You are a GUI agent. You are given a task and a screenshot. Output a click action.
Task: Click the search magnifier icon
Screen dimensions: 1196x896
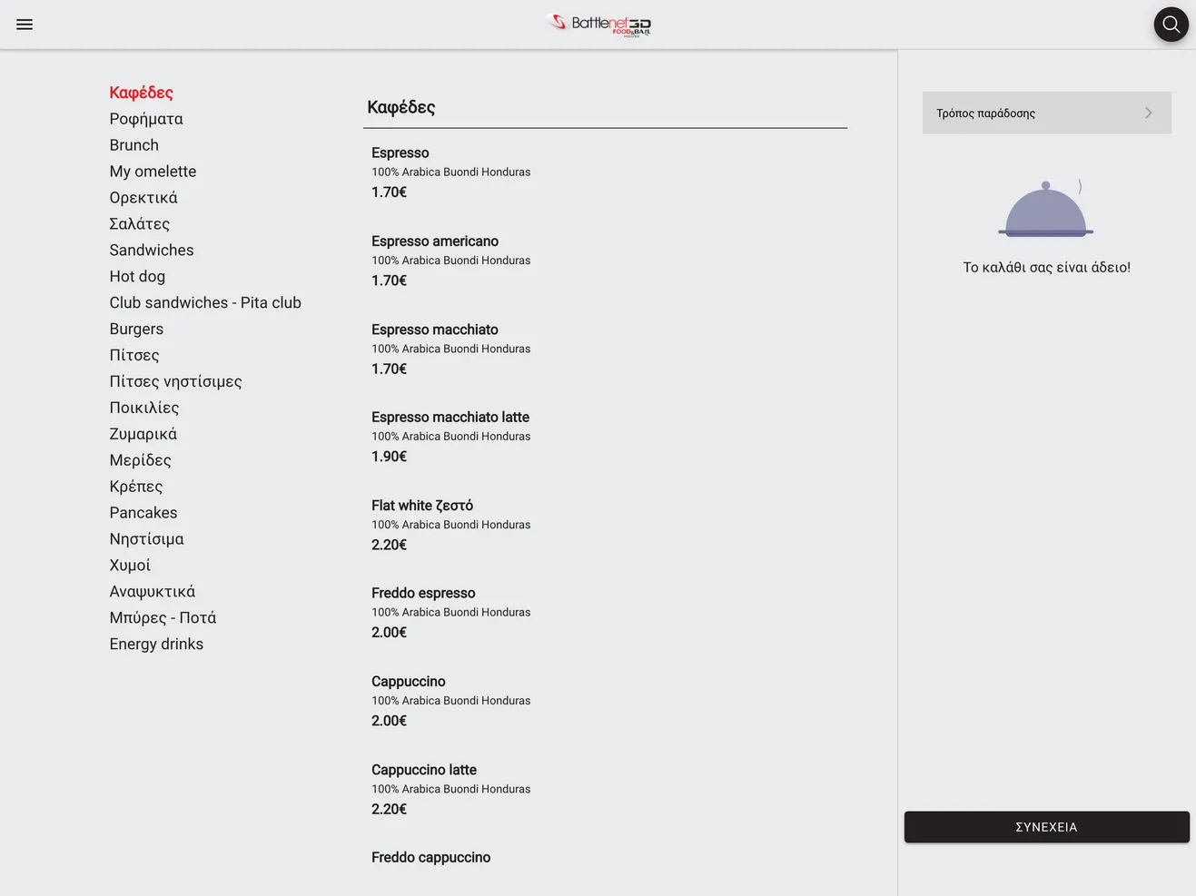point(1171,25)
